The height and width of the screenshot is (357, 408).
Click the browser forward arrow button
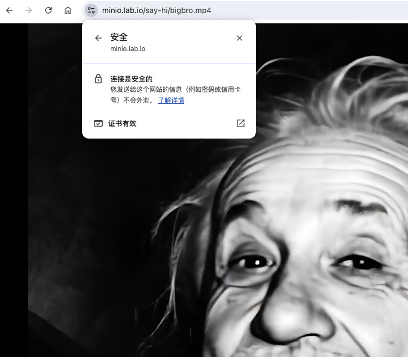29,10
